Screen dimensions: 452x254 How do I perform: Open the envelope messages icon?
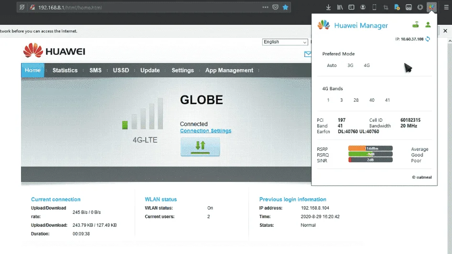pyautogui.click(x=308, y=54)
